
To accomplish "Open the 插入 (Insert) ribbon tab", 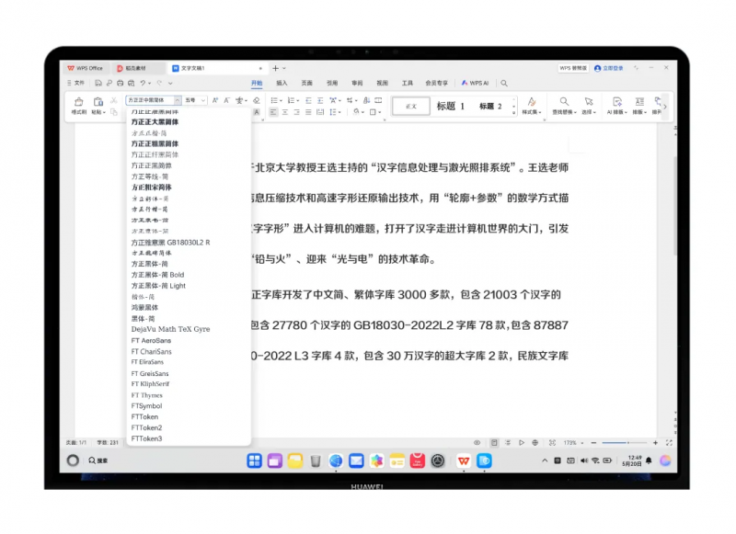I will [282, 83].
